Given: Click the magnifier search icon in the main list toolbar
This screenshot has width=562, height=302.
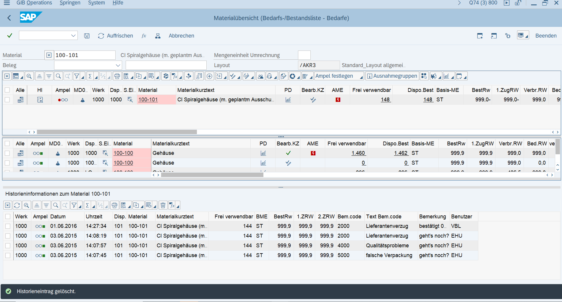Looking at the screenshot, I should click(x=59, y=76).
